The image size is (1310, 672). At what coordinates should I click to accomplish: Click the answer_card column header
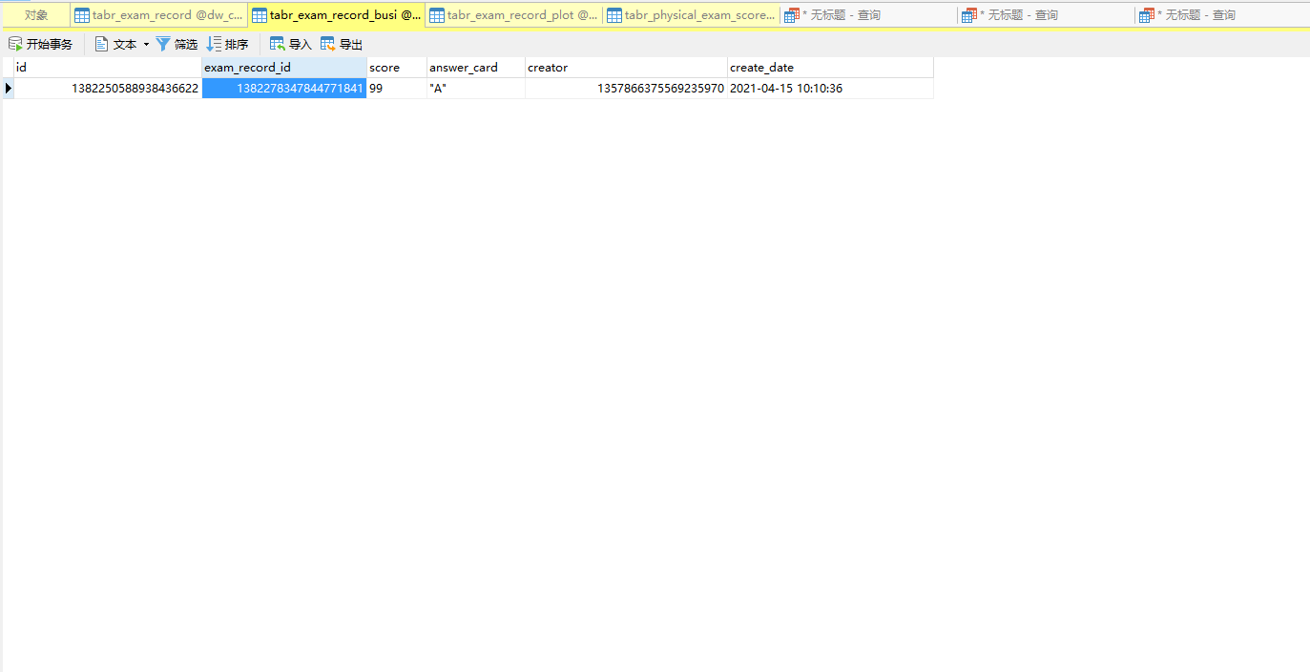point(476,68)
